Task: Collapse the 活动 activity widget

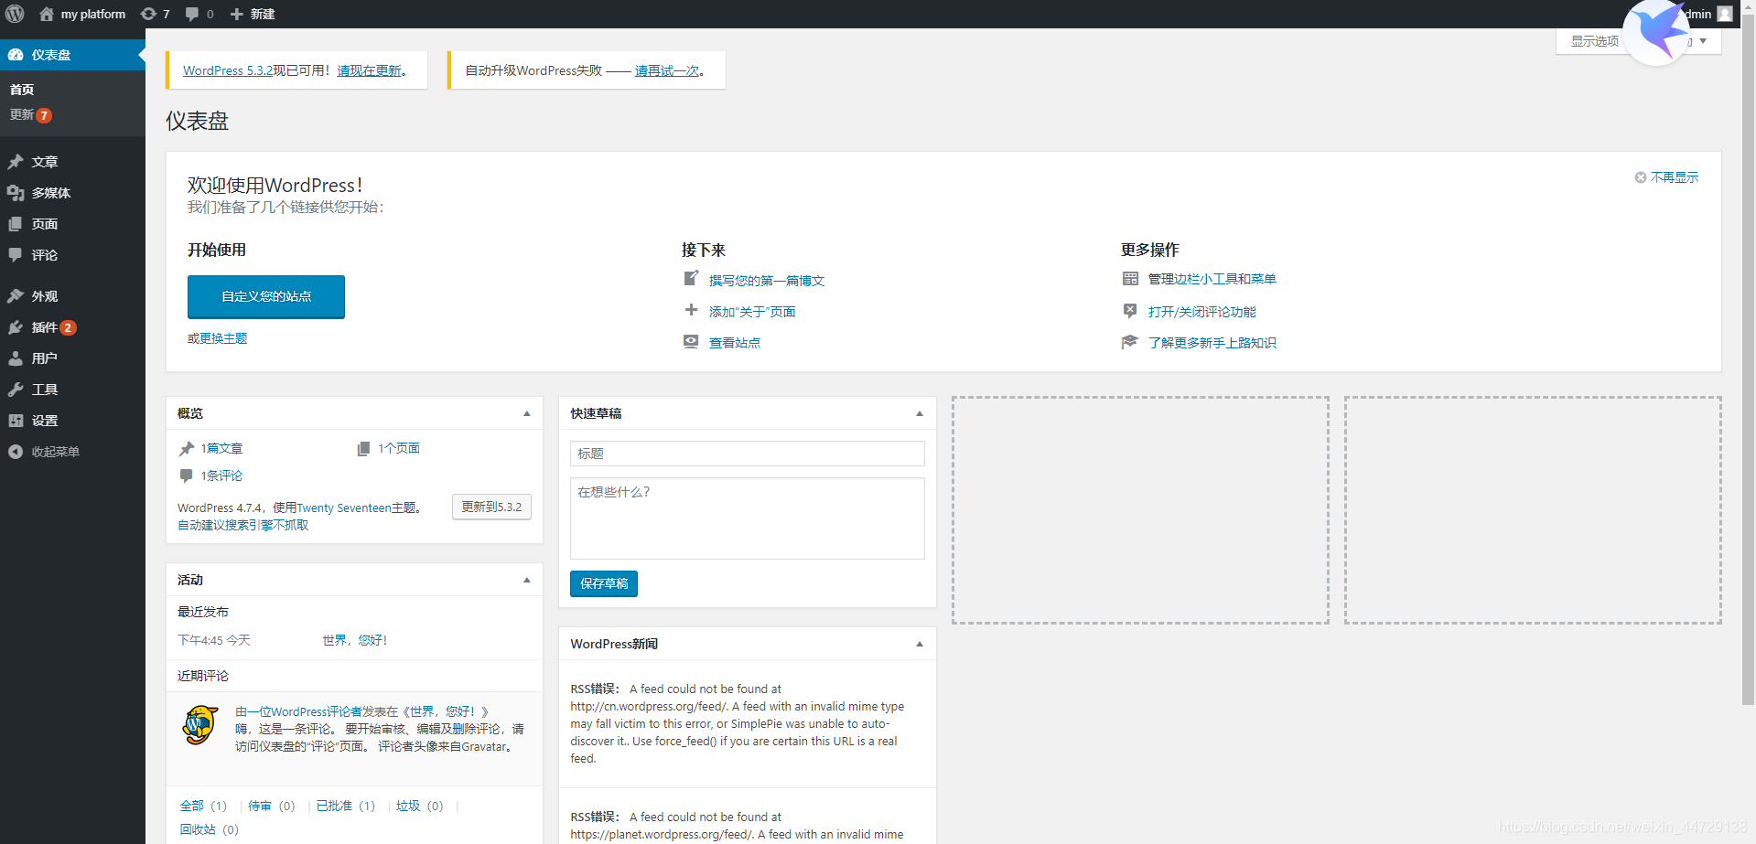Action: coord(527,580)
